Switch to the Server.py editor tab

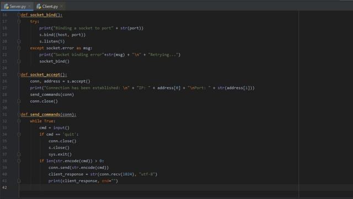(x=17, y=6)
